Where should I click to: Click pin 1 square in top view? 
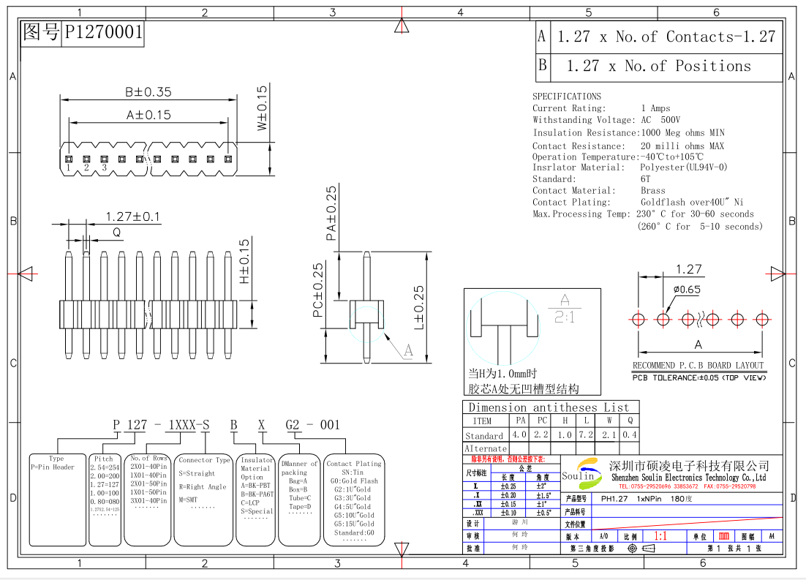click(x=67, y=158)
